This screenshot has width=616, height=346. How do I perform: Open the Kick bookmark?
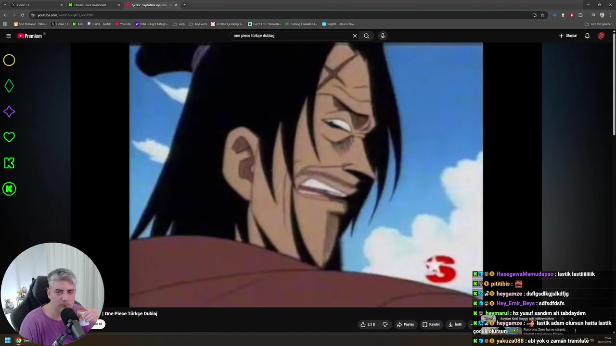pyautogui.click(x=77, y=24)
